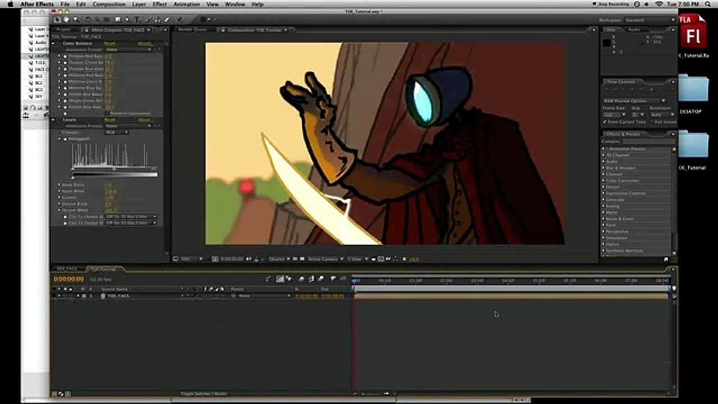Switch to the Project panel tab
This screenshot has height=404, width=718.
click(63, 29)
